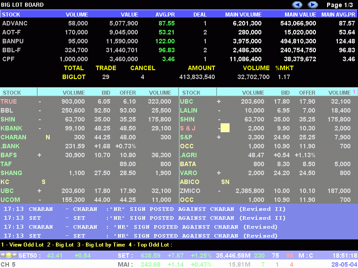Viewport: 358px width, 268px height.
Task: Select the S & J stock name
Action: coord(188,128)
